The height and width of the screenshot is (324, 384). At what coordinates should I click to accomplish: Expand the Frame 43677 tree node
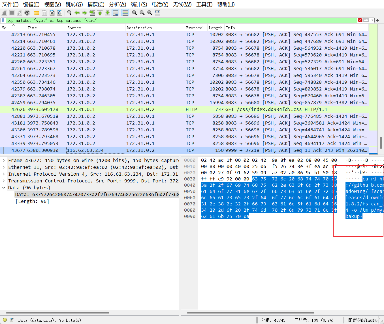pos(4,160)
